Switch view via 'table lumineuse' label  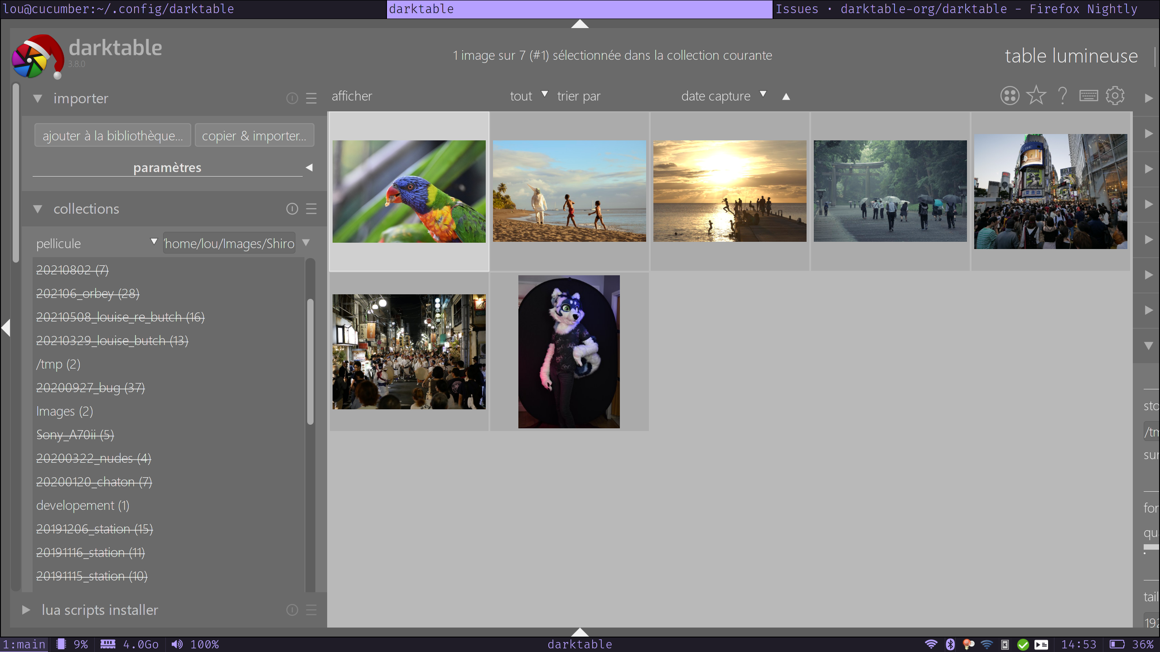1071,56
